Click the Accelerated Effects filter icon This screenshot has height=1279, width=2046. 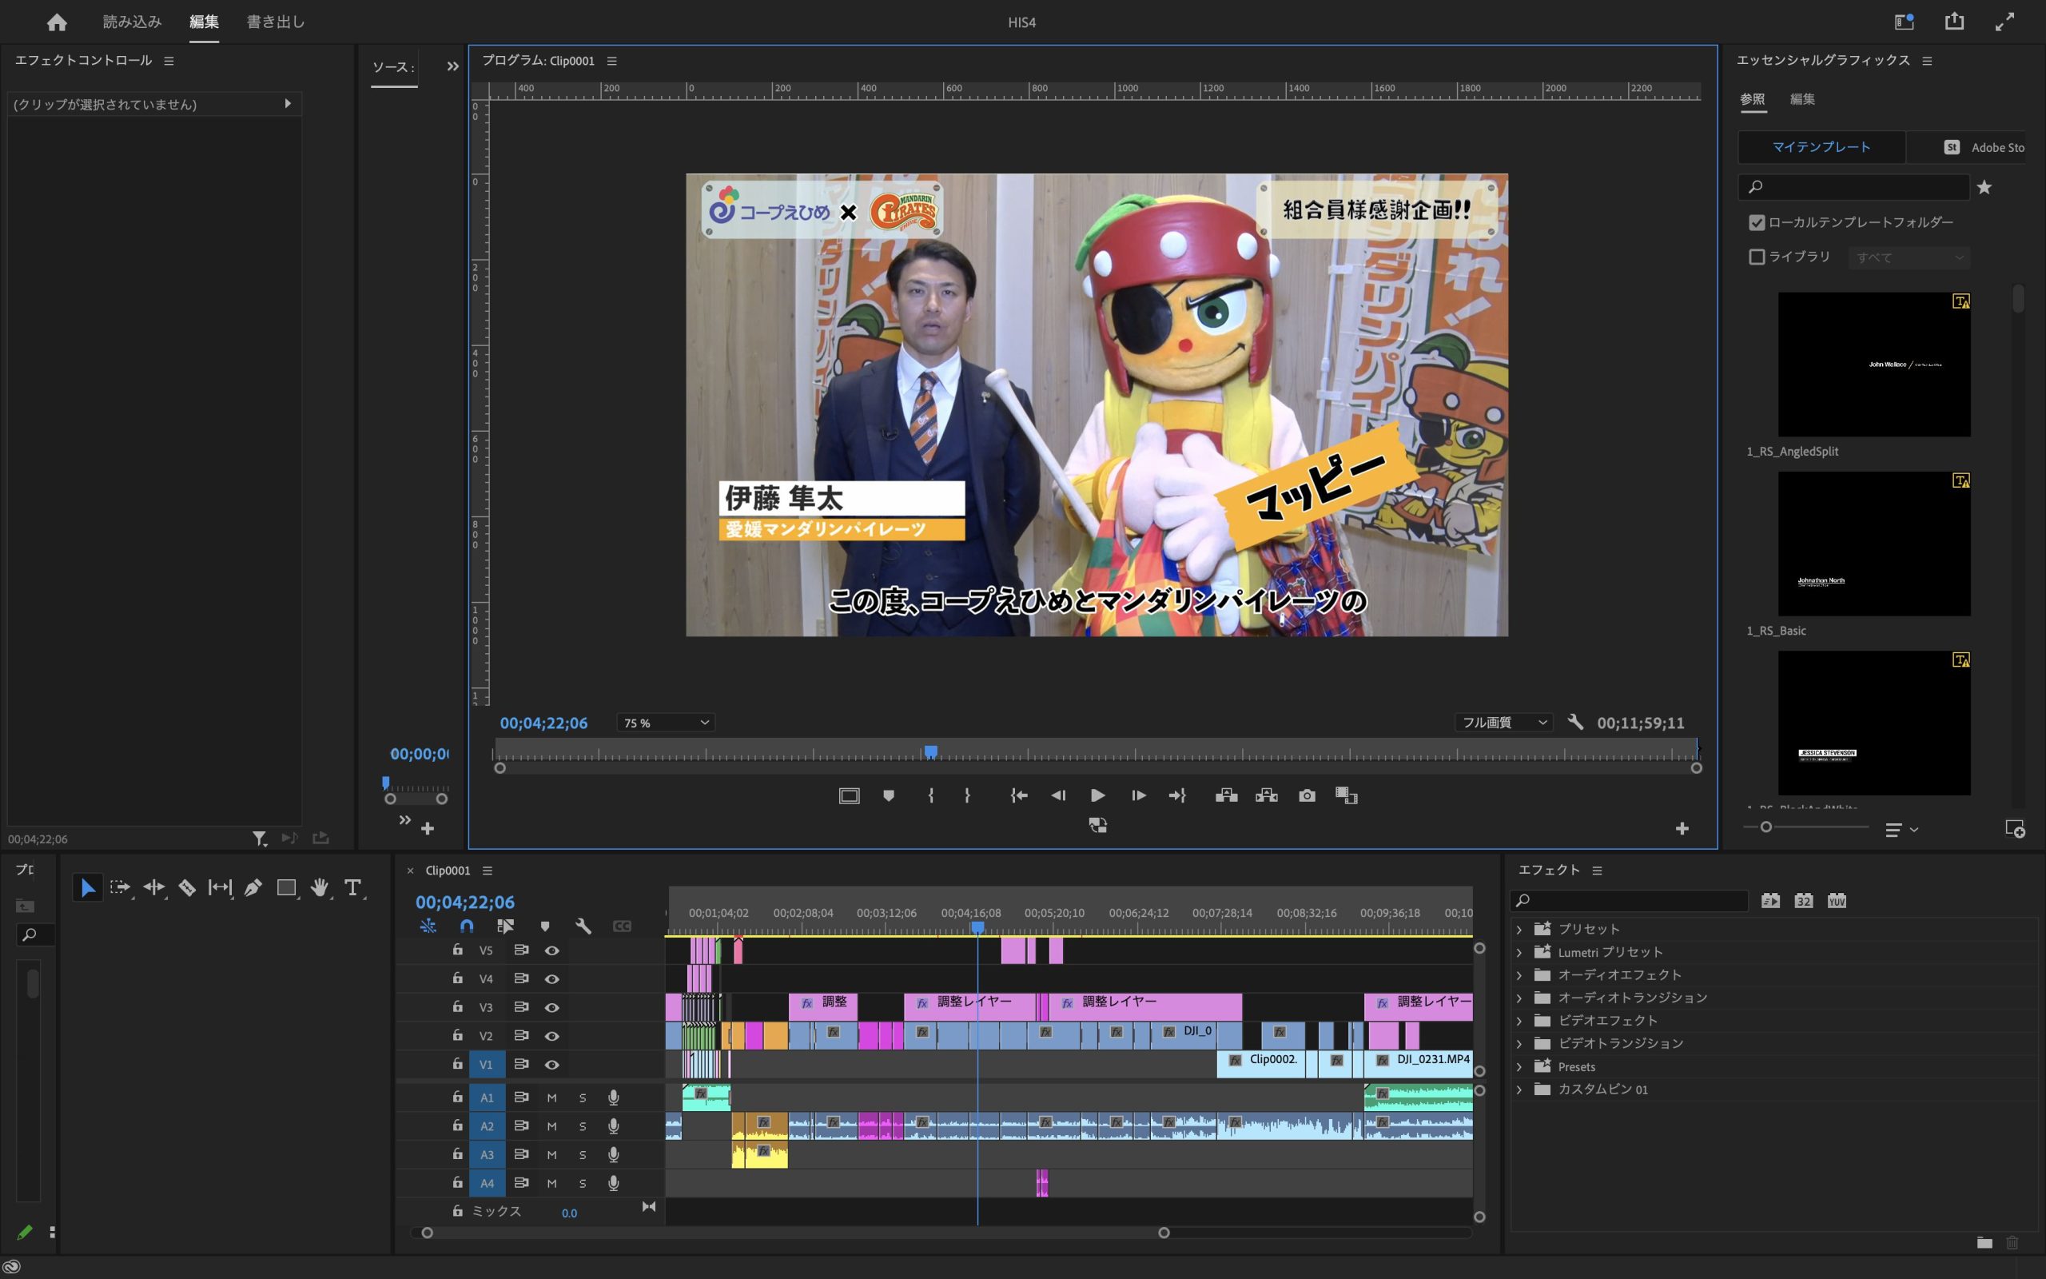point(1770,900)
